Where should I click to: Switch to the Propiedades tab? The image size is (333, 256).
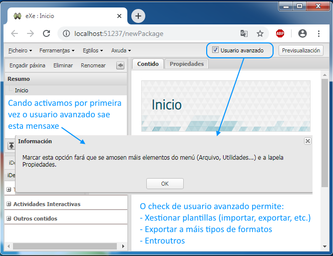coord(187,64)
